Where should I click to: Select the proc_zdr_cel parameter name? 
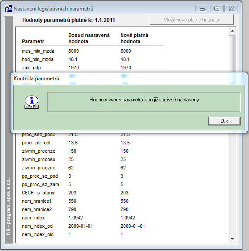(x=36, y=143)
